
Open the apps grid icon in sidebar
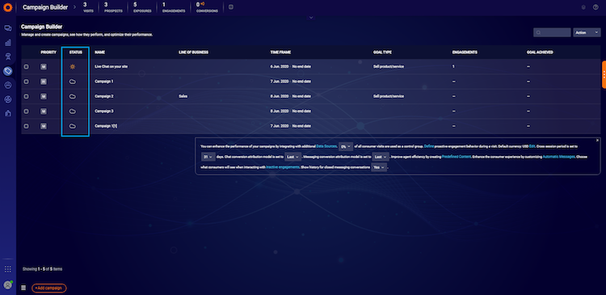point(8,269)
